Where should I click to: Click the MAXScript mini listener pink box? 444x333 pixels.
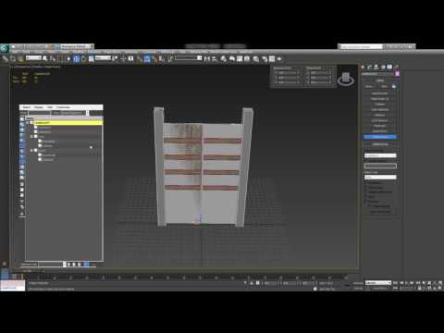point(13,284)
